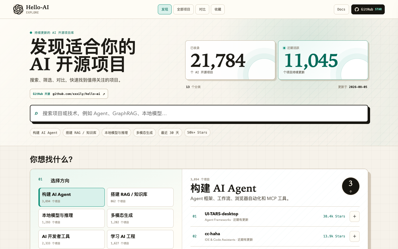Open the Docs button
Image resolution: width=398 pixels, height=249 pixels.
341,9
